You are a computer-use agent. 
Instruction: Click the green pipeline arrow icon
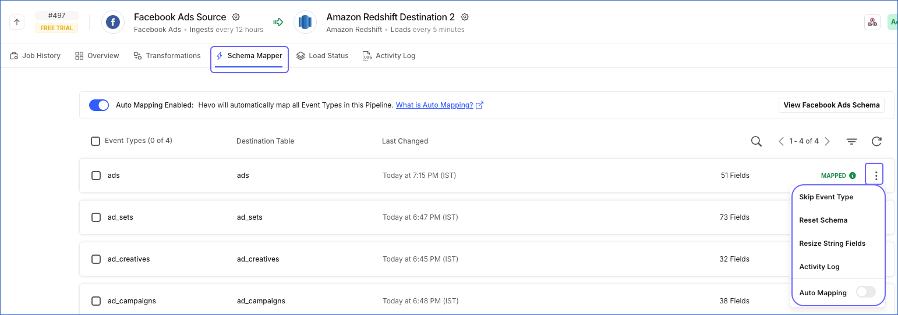point(278,22)
